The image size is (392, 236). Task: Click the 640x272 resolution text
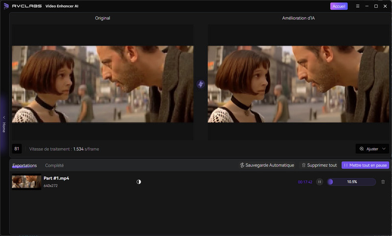(50, 186)
